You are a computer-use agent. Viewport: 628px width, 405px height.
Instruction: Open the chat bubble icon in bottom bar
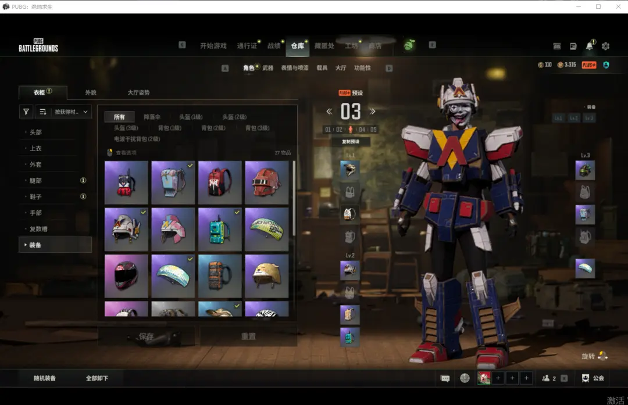[x=445, y=378]
